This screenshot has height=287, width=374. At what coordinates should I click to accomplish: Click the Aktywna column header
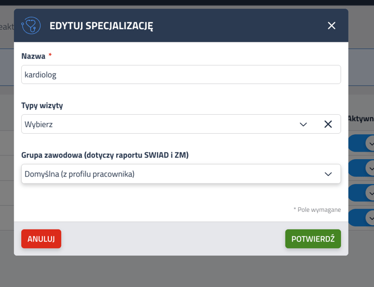point(361,118)
